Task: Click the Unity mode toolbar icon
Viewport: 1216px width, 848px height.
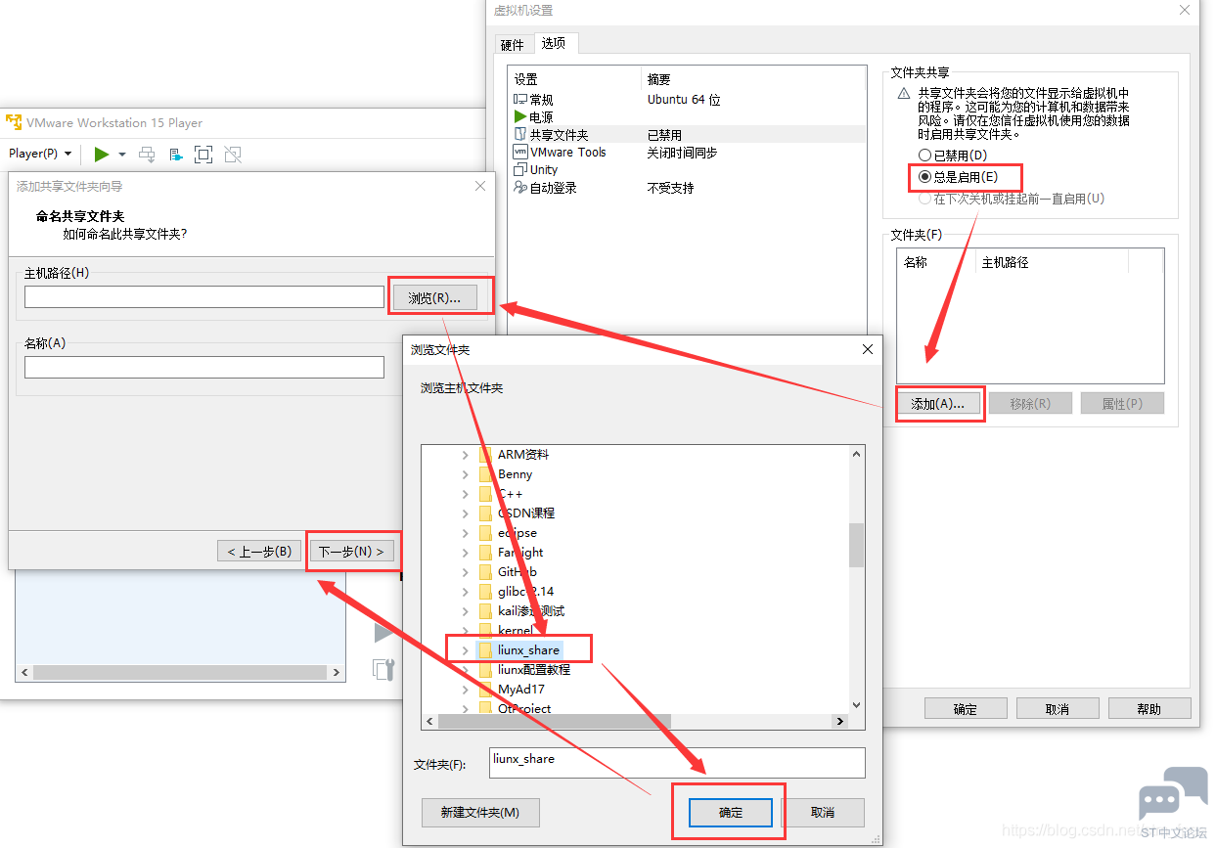Action: click(x=232, y=154)
